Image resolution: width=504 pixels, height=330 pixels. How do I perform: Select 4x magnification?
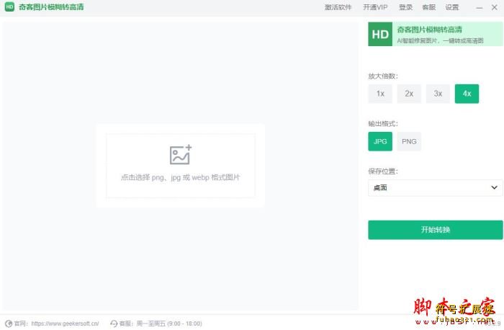click(x=467, y=94)
